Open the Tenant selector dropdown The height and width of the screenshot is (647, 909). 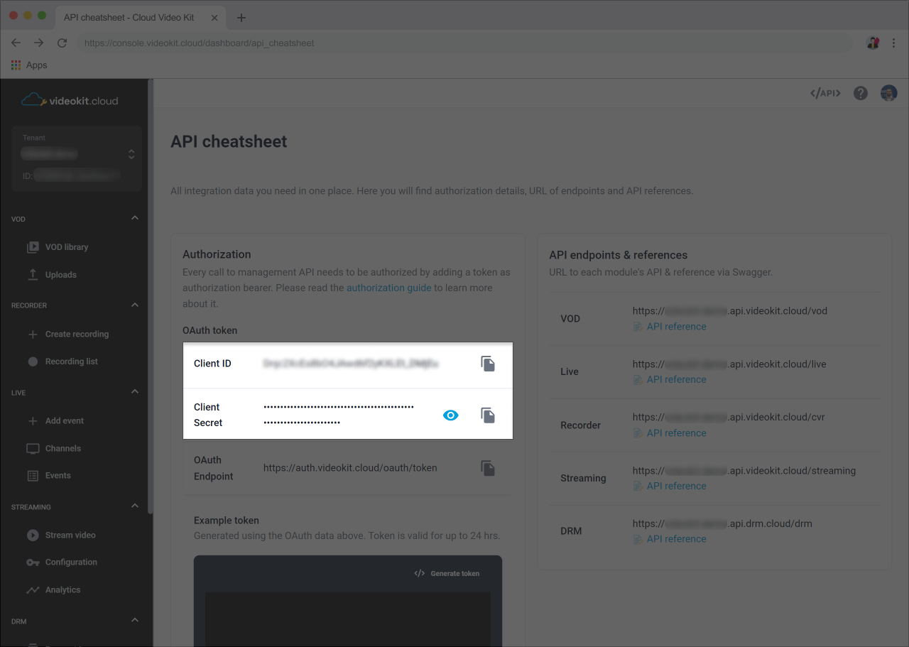[x=77, y=159]
